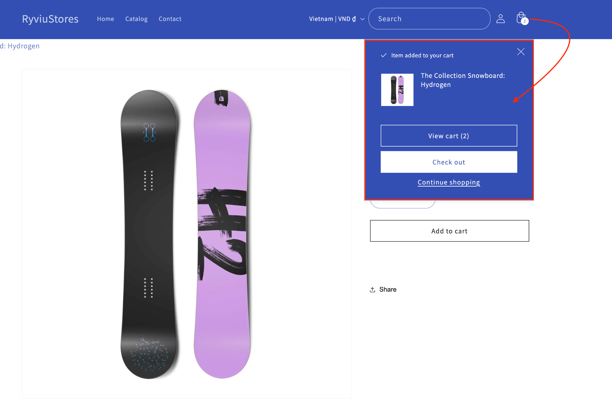The image size is (612, 406).
Task: Go to the Contact page
Action: pos(170,19)
